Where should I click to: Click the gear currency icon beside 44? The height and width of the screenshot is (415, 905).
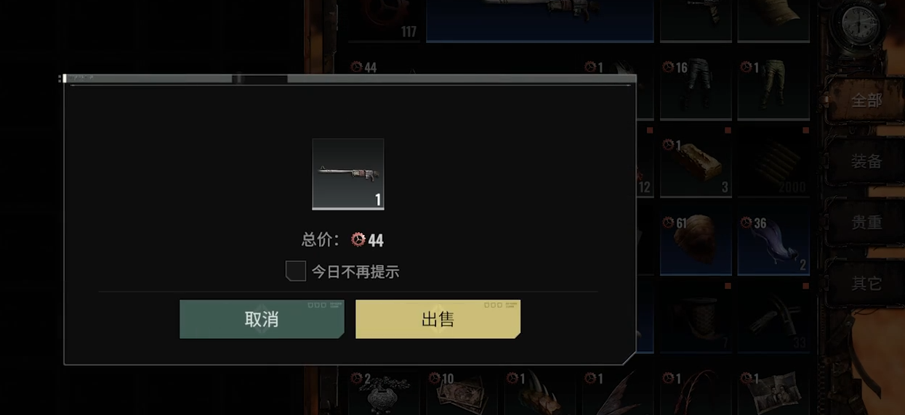click(358, 239)
